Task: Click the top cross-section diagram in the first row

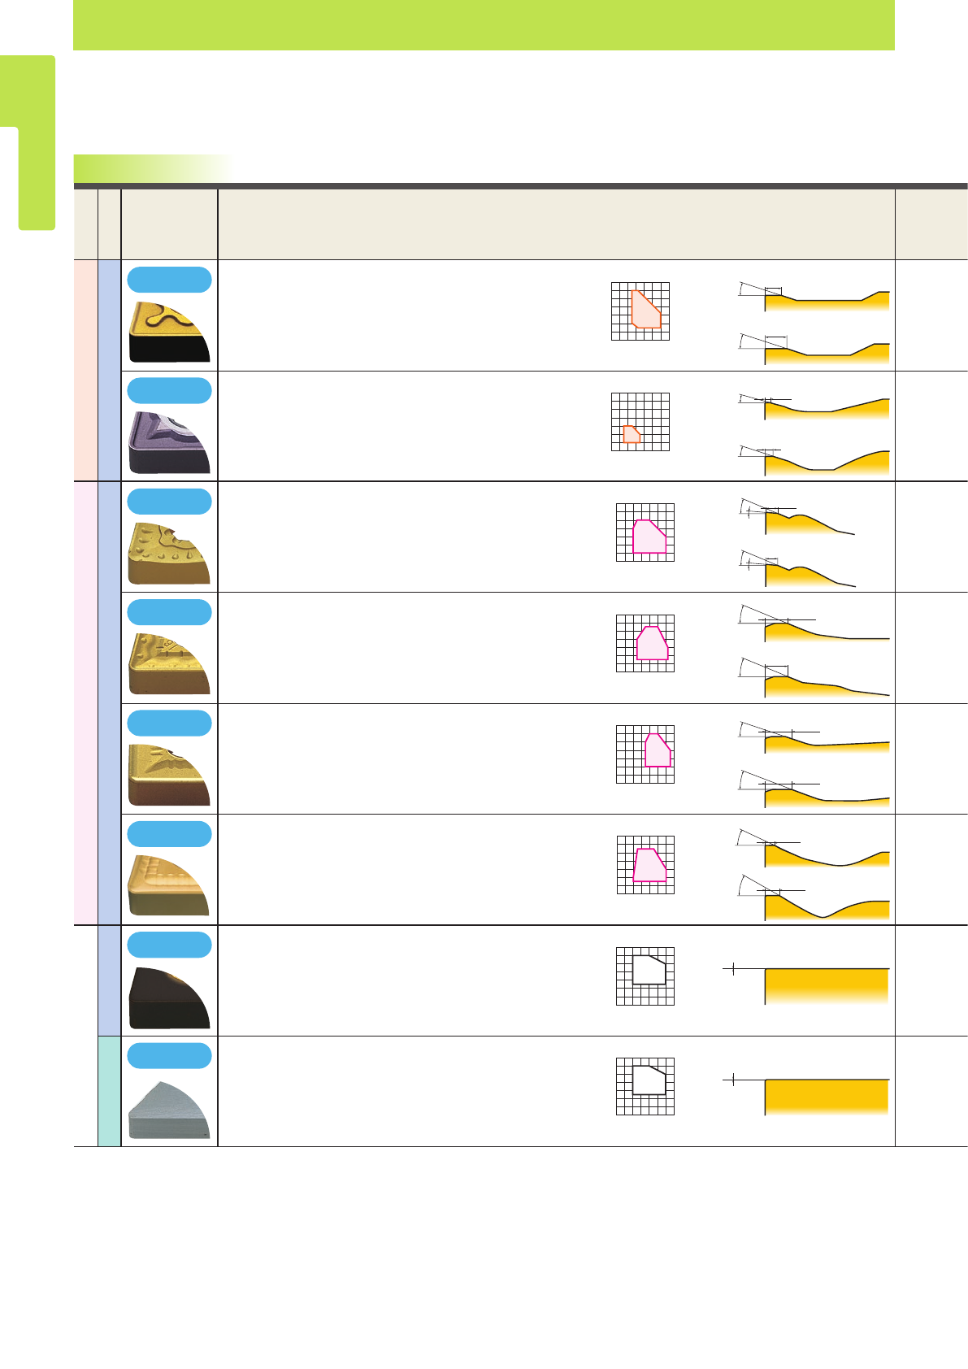Action: pyautogui.click(x=814, y=298)
